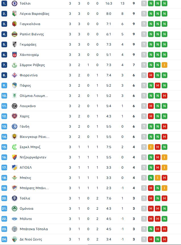Open the Πάφος team link
This screenshot has width=181, height=245.
(x=25, y=85)
